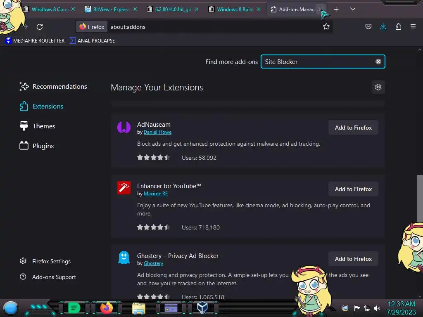Click the Firefox taskbar icon
This screenshot has height=317, width=423.
pos(107,308)
